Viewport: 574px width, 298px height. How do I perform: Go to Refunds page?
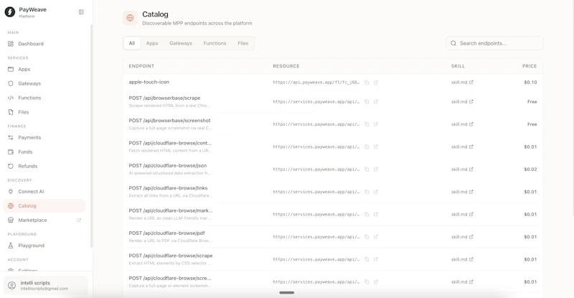(44, 166)
